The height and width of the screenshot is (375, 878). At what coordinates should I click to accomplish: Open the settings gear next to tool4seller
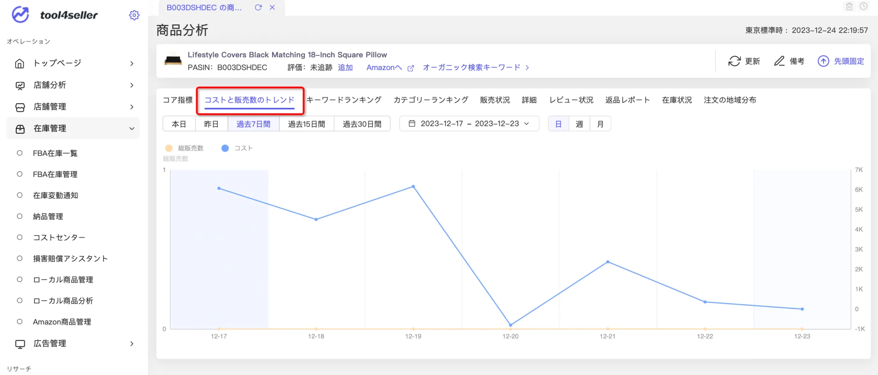[x=134, y=15]
